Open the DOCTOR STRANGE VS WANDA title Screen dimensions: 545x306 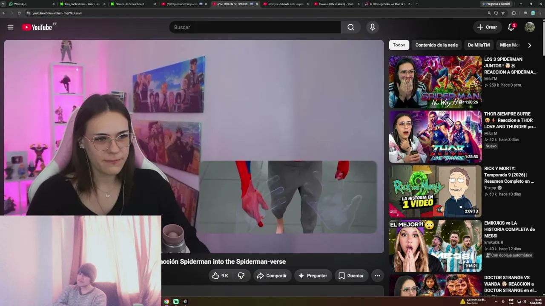pos(509,284)
